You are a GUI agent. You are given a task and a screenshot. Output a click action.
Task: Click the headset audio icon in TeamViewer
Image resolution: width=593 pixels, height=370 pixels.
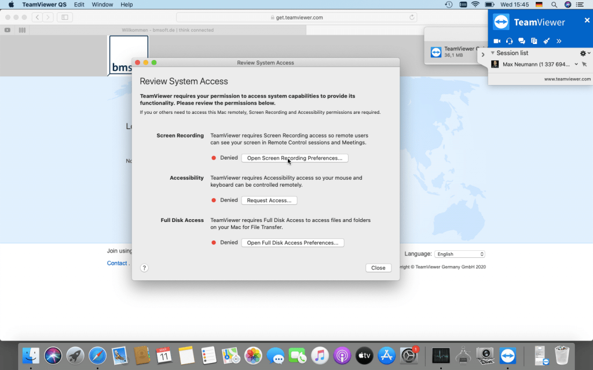(509, 41)
